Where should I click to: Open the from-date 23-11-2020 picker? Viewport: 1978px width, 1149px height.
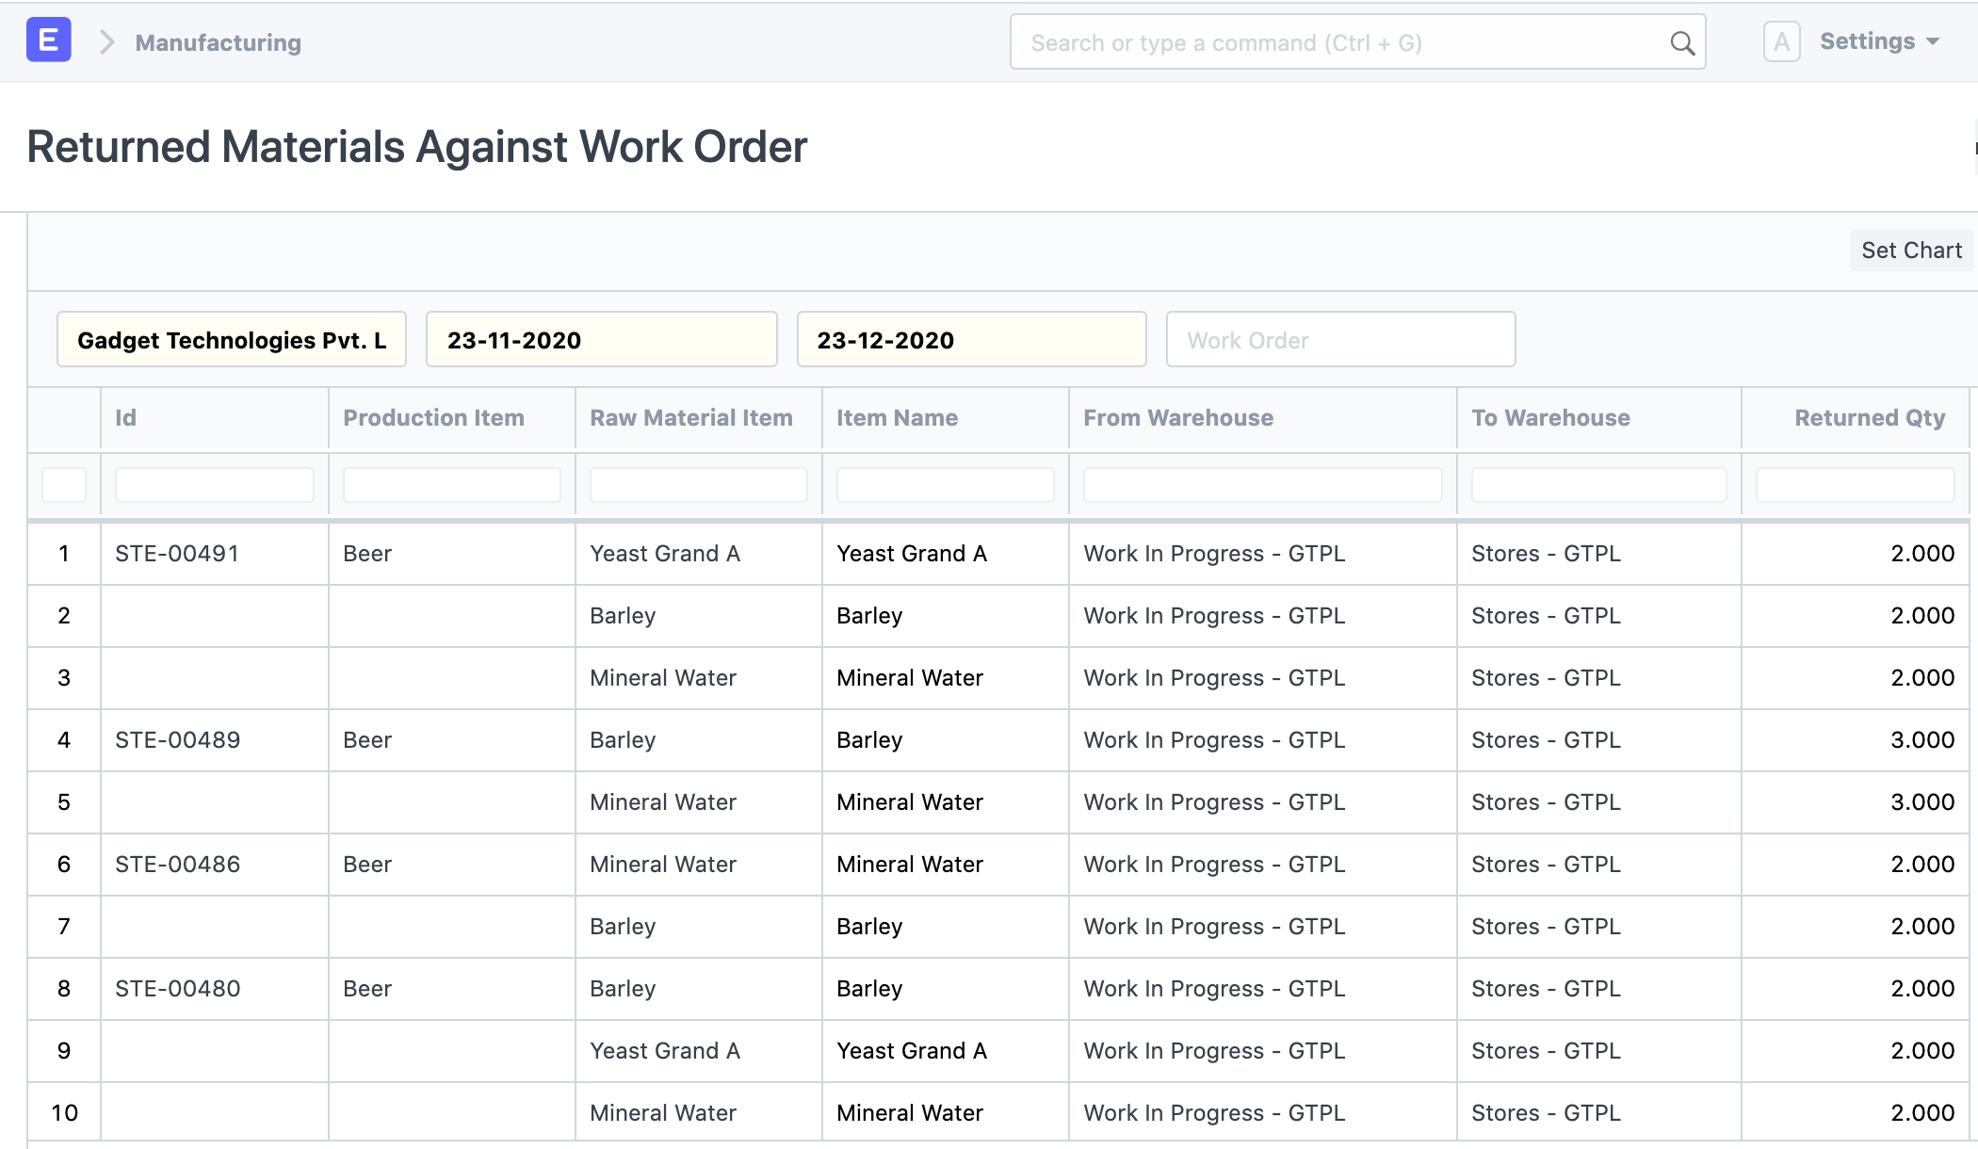tap(601, 340)
